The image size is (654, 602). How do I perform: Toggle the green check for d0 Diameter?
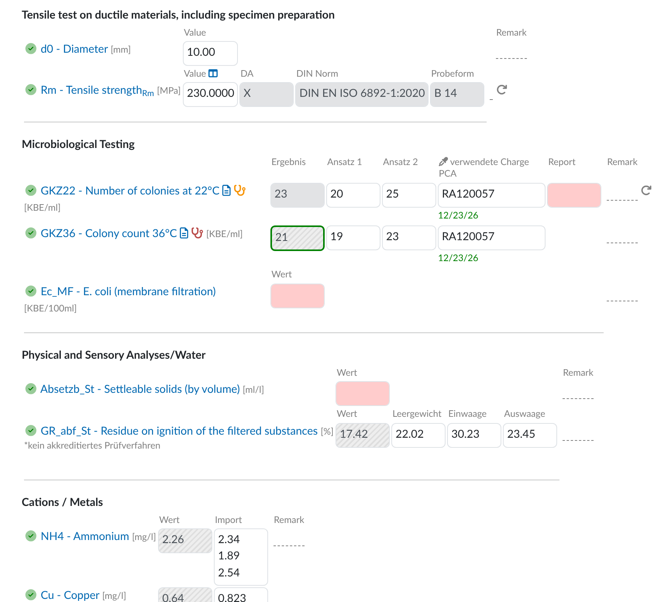(31, 49)
